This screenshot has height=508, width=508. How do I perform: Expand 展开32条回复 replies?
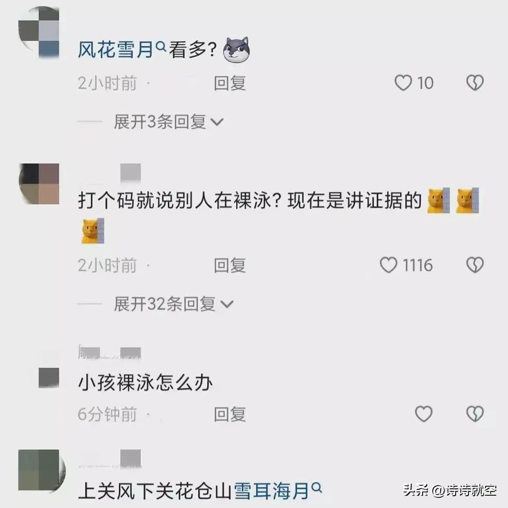point(173,304)
